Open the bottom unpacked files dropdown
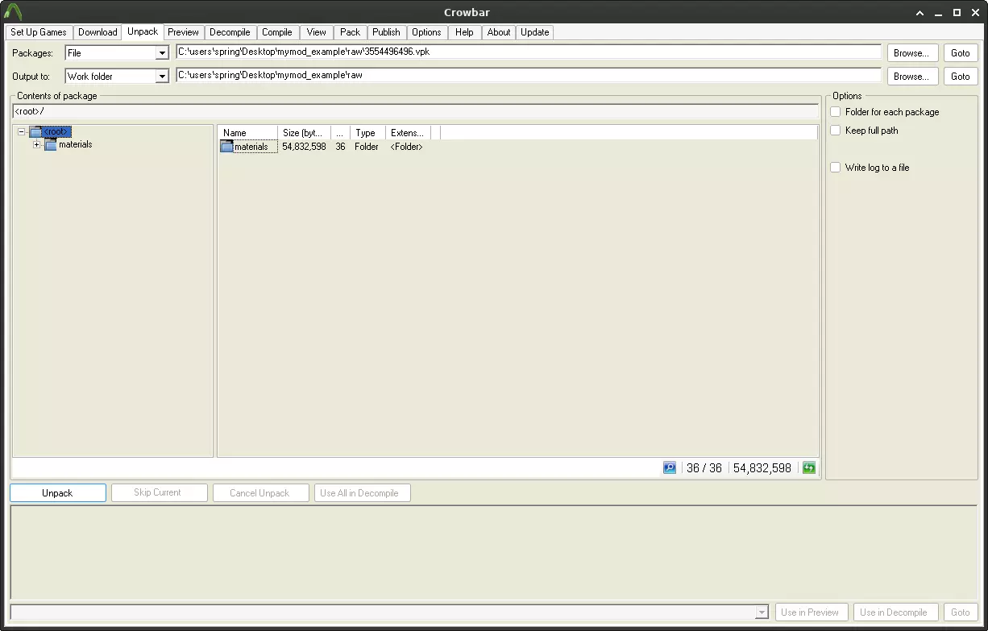The height and width of the screenshot is (631, 988). click(762, 612)
